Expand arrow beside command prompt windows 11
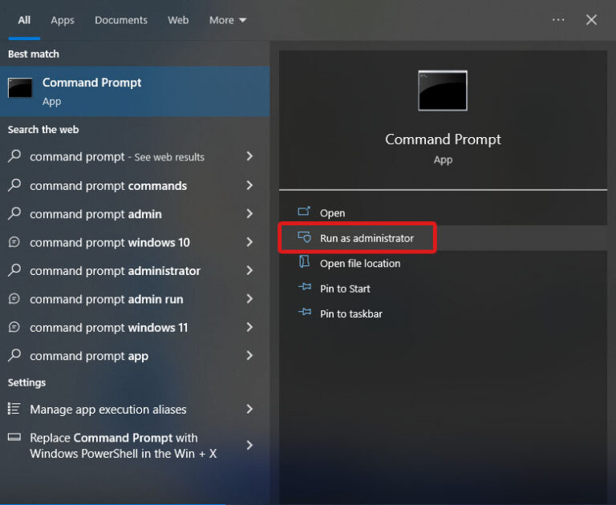The width and height of the screenshot is (616, 505). click(x=249, y=327)
